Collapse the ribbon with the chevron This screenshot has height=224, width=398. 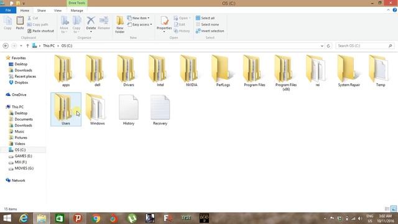tap(388, 10)
